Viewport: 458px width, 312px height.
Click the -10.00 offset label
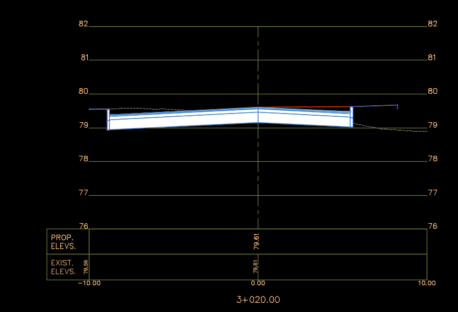89,283
